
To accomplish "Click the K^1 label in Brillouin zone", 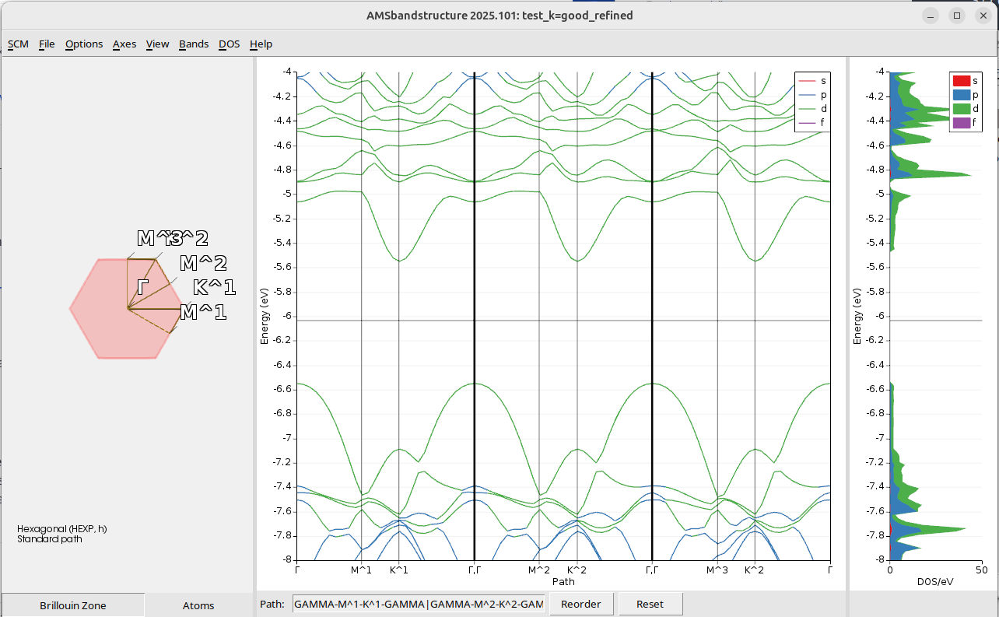I will coord(214,288).
